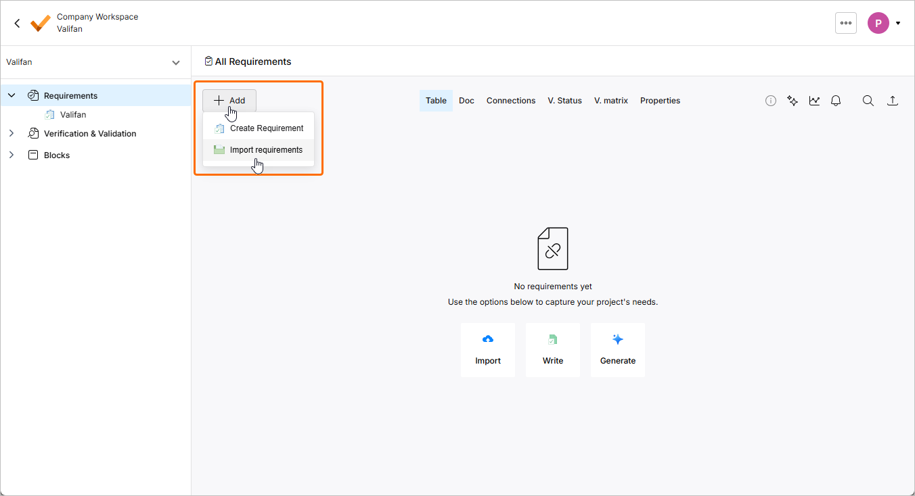Click the Generate card button
This screenshot has height=496, width=915.
[618, 350]
